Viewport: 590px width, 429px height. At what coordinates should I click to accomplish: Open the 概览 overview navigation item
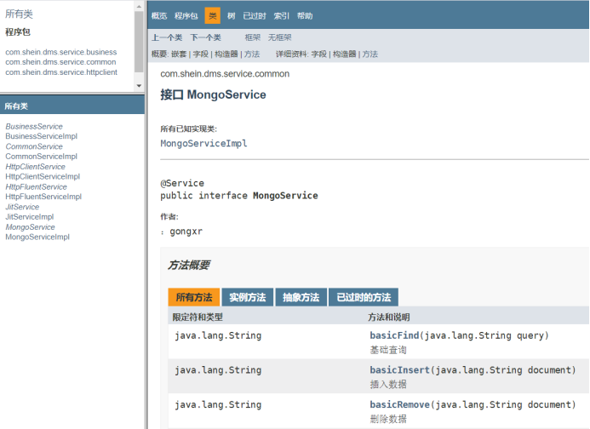[159, 16]
